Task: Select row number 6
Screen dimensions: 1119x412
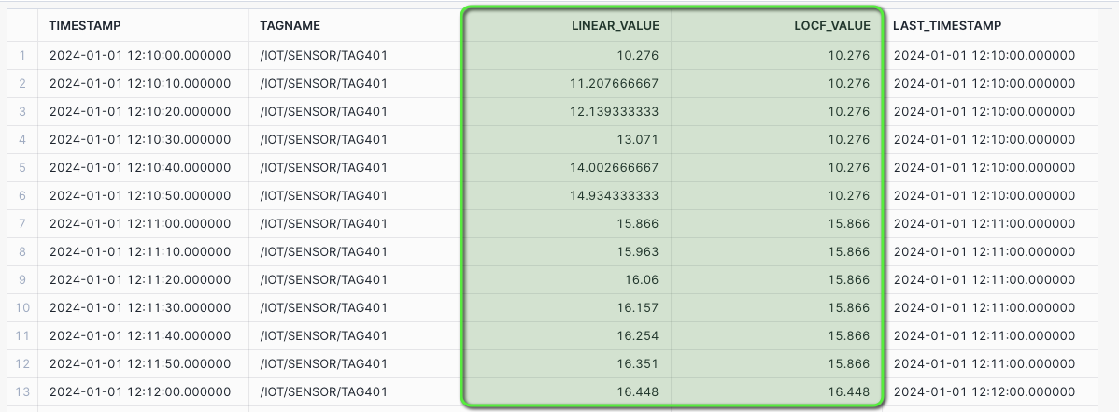Action: 22,195
